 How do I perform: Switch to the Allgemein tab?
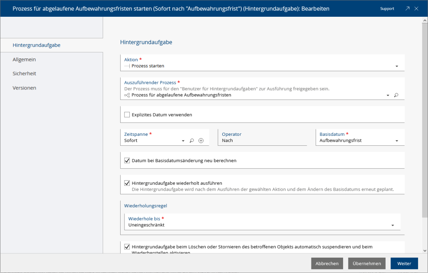(51, 60)
